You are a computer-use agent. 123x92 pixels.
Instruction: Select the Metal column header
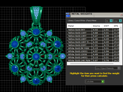tap(79, 26)
